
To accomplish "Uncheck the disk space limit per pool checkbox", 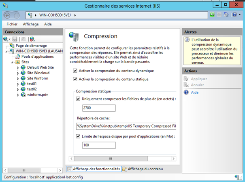I will [78, 136].
